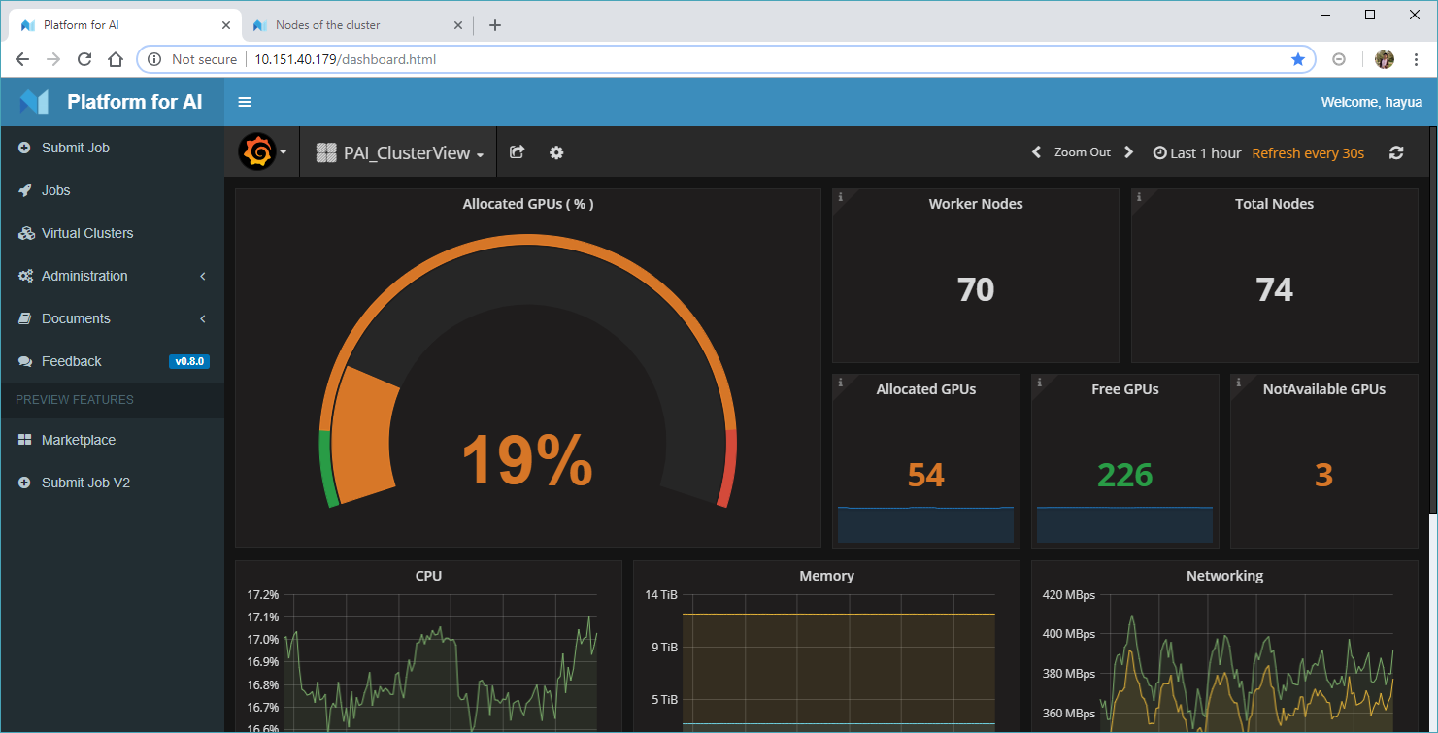Click the v0.8.0 version badge
Image resolution: width=1438 pixels, height=733 pixels.
[x=189, y=362]
